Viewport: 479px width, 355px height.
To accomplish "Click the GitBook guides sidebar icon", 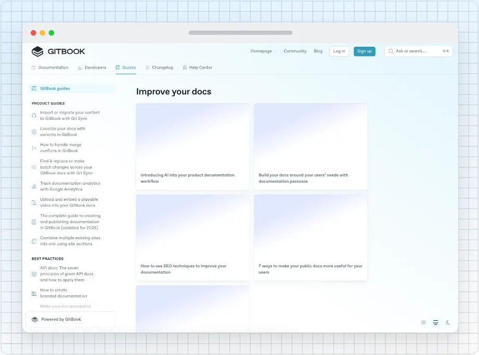I will (x=34, y=89).
